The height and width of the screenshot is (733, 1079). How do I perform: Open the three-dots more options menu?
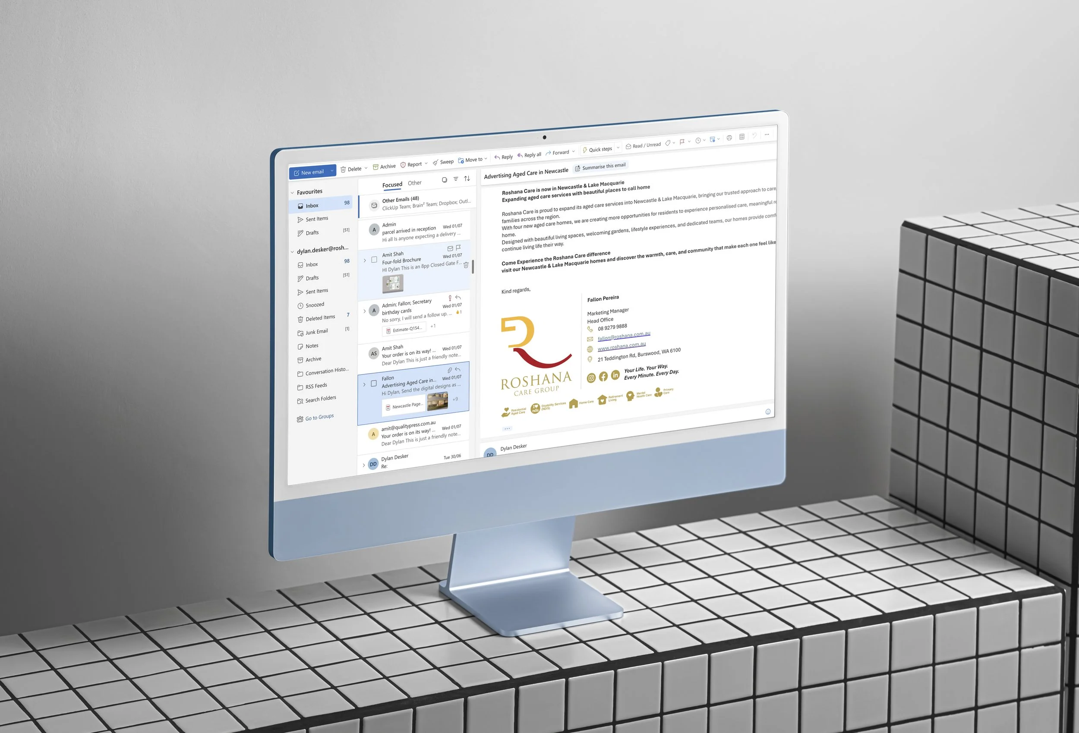[x=767, y=134]
